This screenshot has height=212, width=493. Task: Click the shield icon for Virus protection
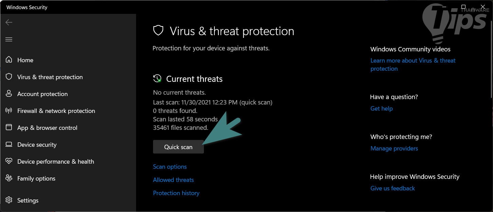click(9, 77)
